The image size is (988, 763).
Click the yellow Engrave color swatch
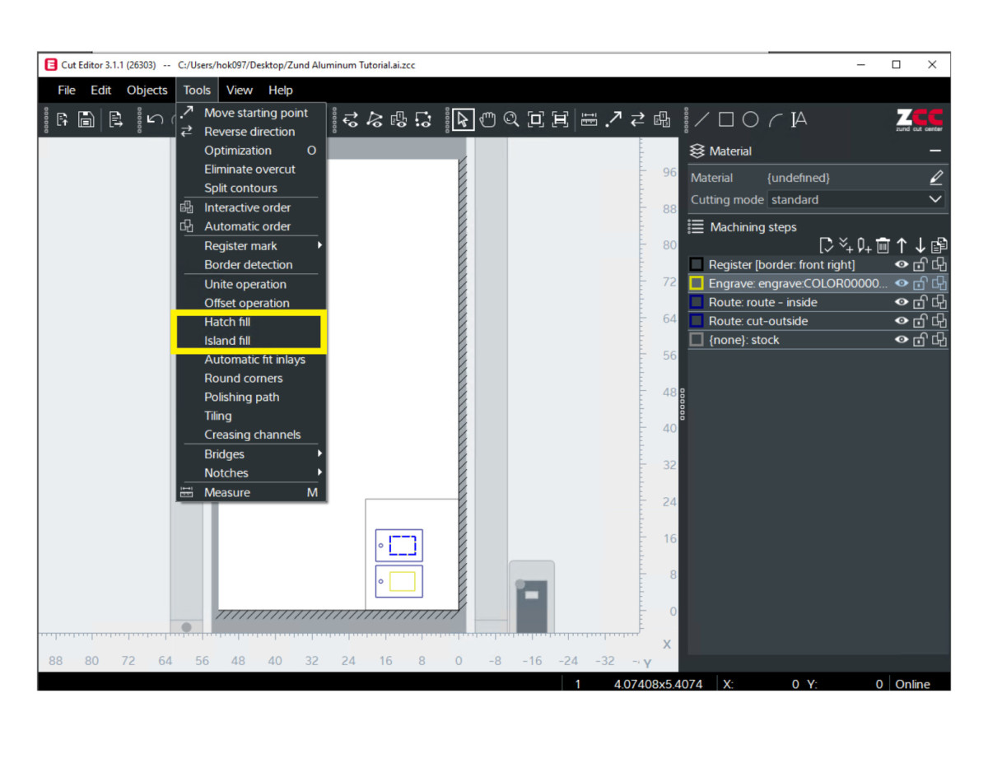[x=697, y=283]
